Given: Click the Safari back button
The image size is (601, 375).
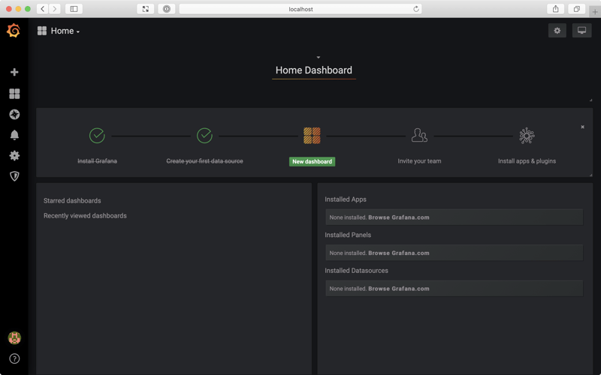Looking at the screenshot, I should coord(43,9).
